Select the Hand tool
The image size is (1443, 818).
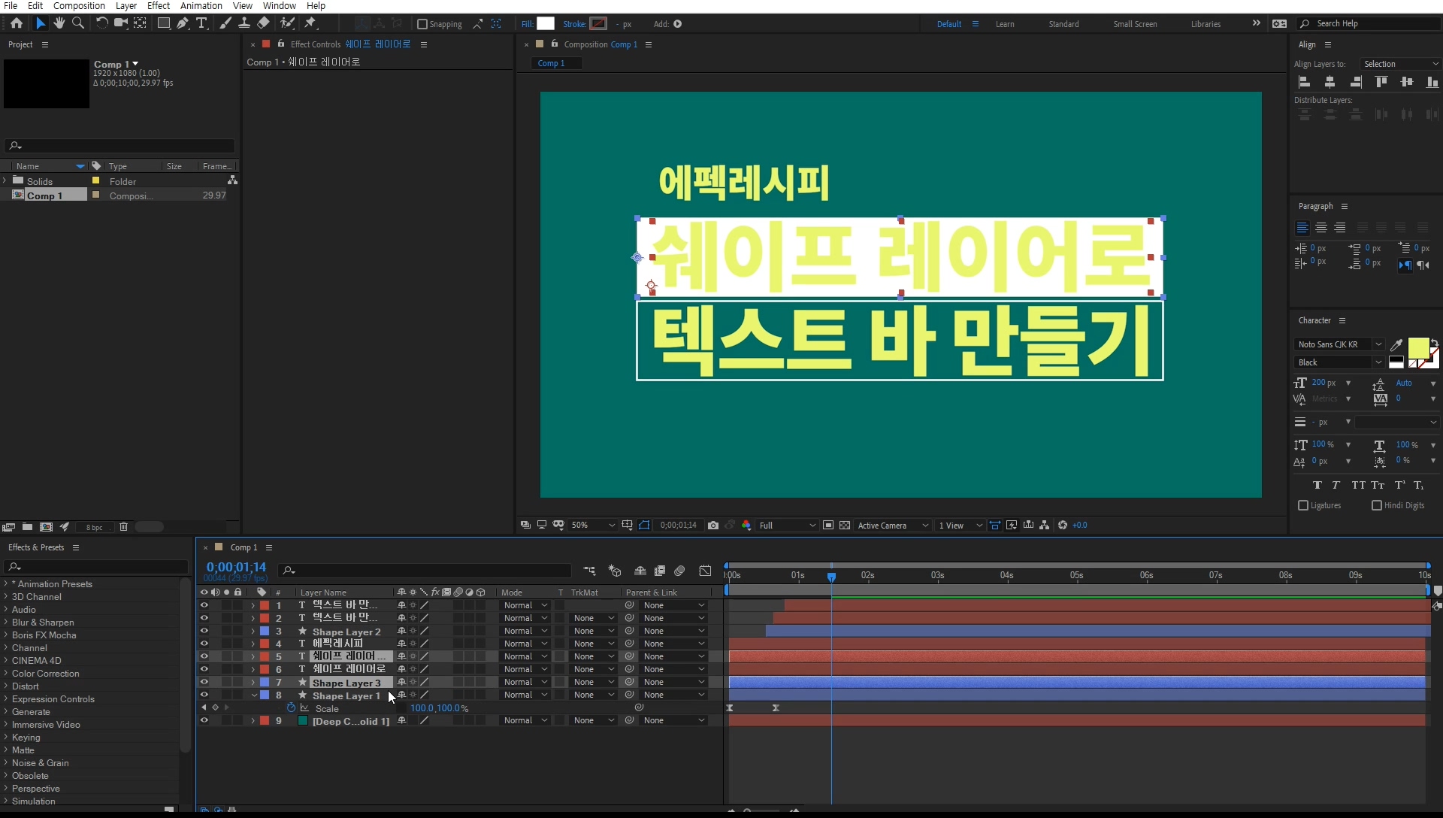[59, 23]
